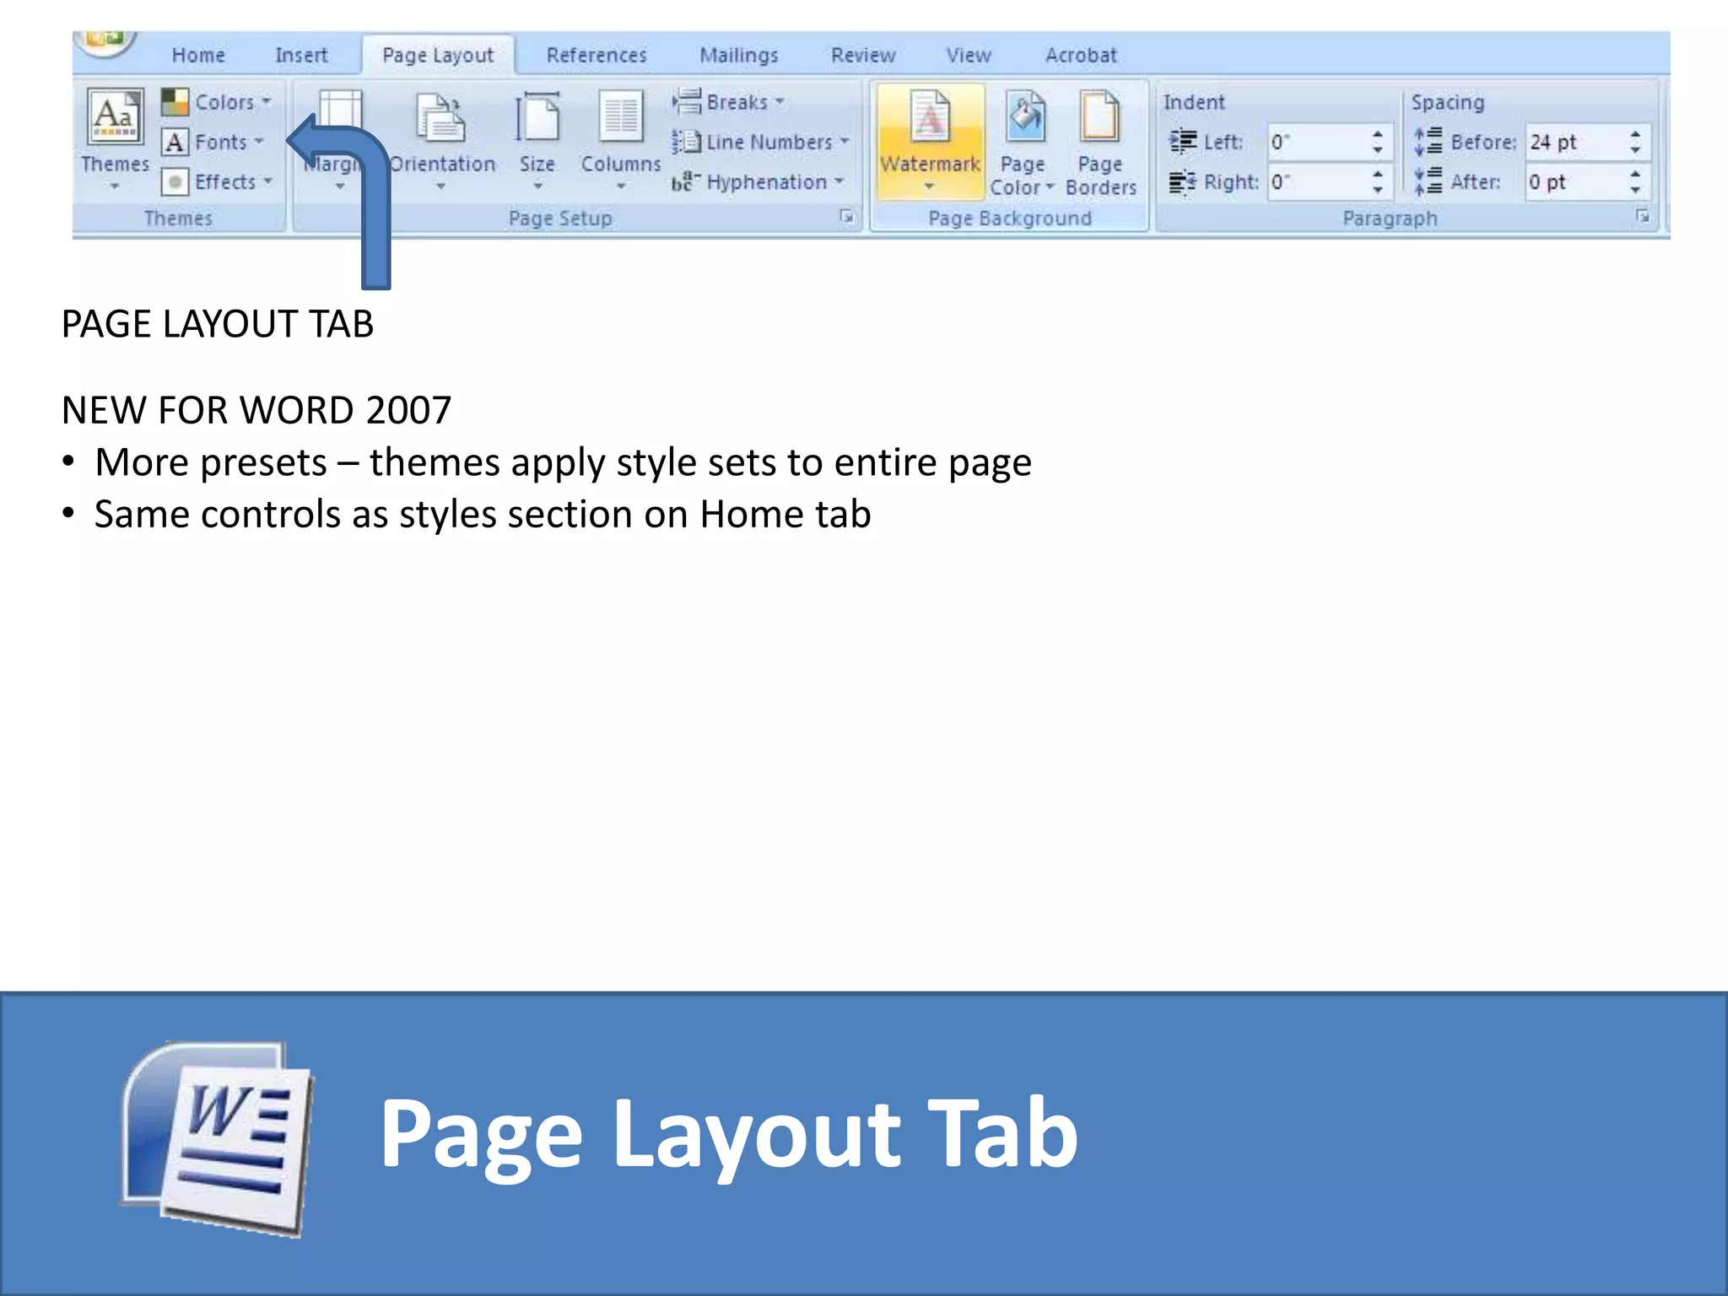The image size is (1728, 1296).
Task: Click the paper Size icon
Action: (537, 118)
